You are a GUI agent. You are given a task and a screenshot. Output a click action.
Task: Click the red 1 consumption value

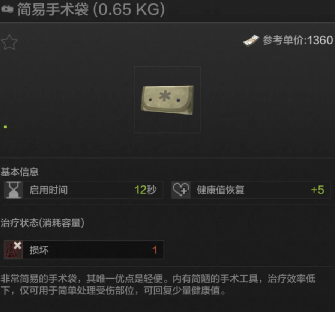pos(155,250)
